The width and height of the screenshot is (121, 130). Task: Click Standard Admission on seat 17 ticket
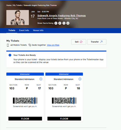click(24, 79)
